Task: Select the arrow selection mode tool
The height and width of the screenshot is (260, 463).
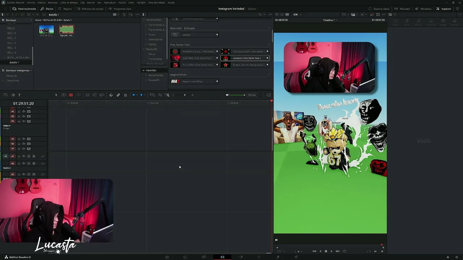Action: tap(56, 95)
